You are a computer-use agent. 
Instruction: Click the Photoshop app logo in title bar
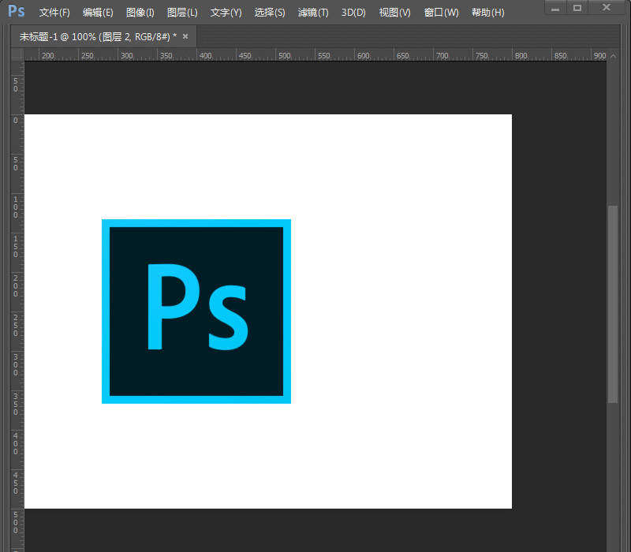tap(16, 12)
